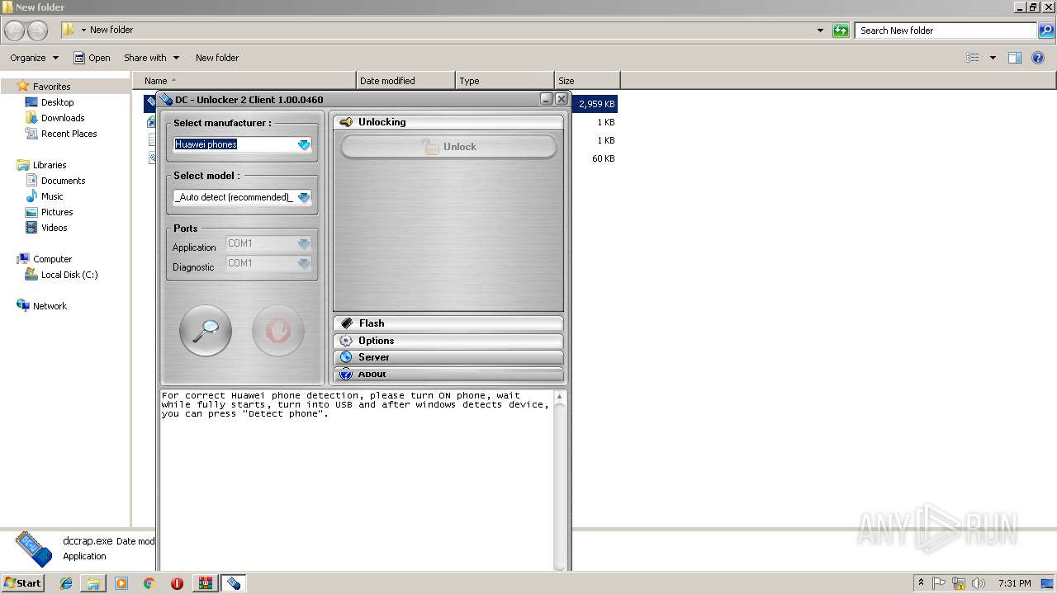
Task: Click the change view icon
Action: point(973,58)
